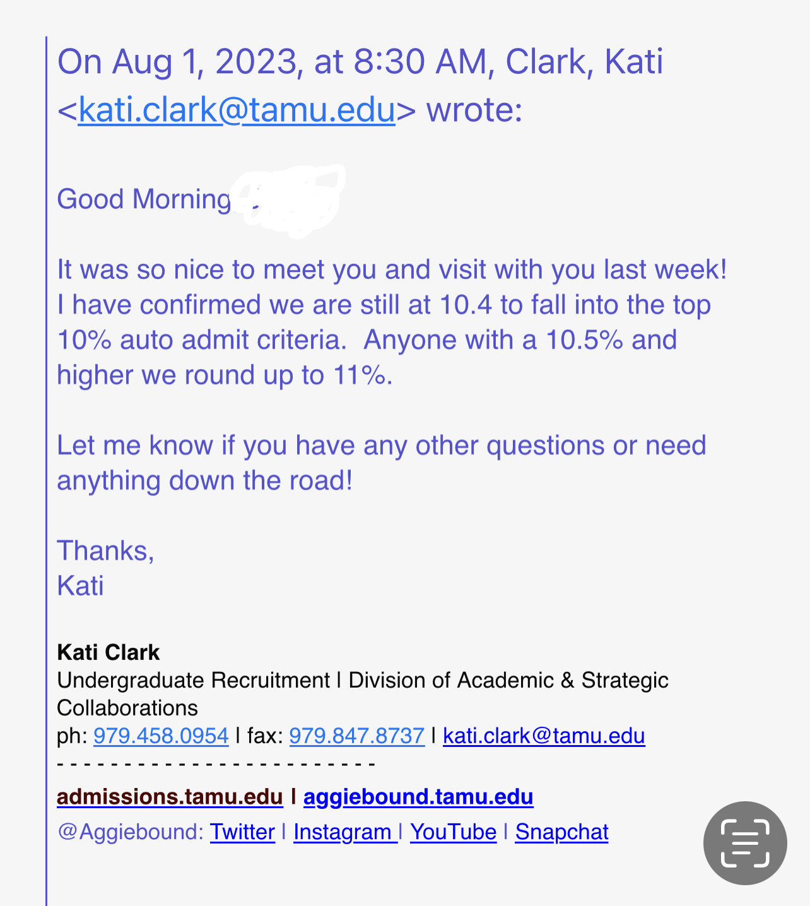
Task: Tap phone number 979.458.0954
Action: tap(161, 736)
